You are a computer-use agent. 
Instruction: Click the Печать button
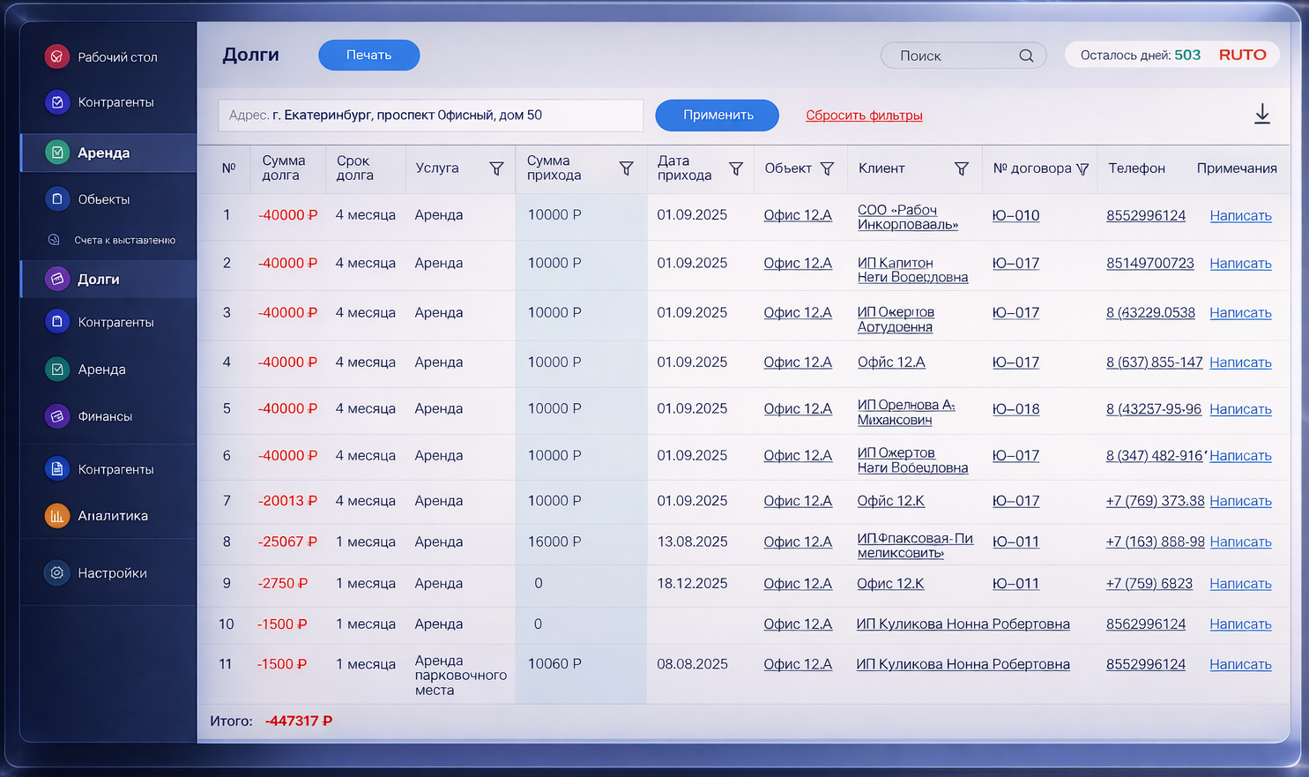coord(368,55)
